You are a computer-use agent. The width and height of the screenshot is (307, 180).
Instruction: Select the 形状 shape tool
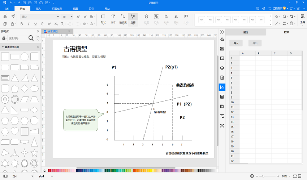pyautogui.click(x=103, y=19)
